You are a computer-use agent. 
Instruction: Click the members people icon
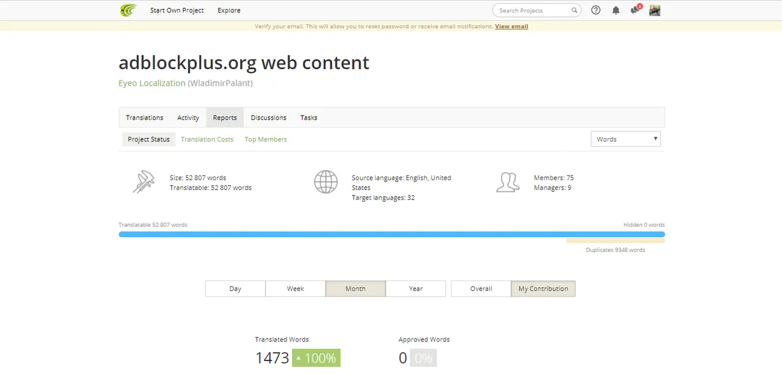508,182
